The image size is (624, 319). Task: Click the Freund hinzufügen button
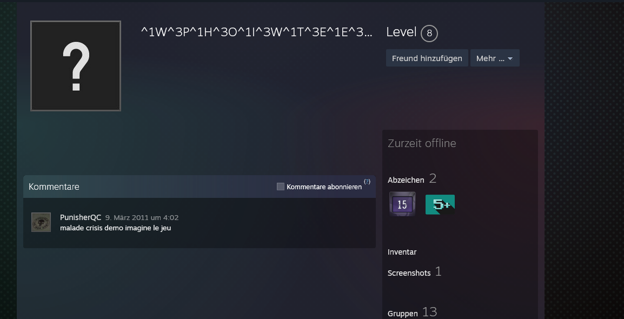(427, 58)
